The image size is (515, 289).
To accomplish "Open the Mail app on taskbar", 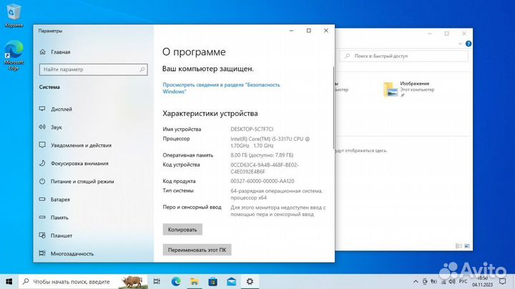I will (x=231, y=281).
